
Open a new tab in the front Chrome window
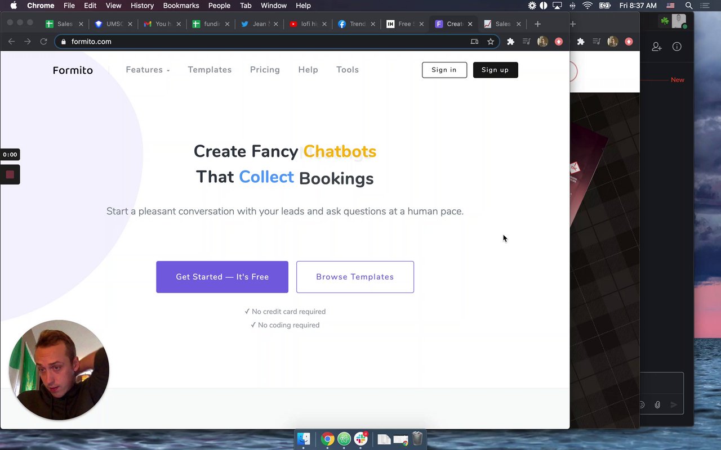point(537,24)
